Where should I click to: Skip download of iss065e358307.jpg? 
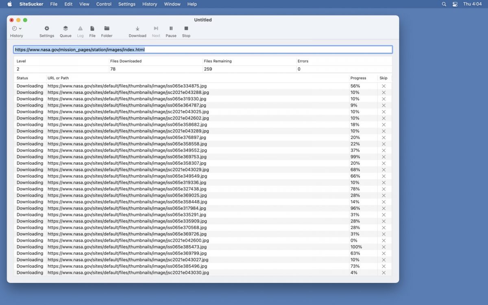click(383, 163)
